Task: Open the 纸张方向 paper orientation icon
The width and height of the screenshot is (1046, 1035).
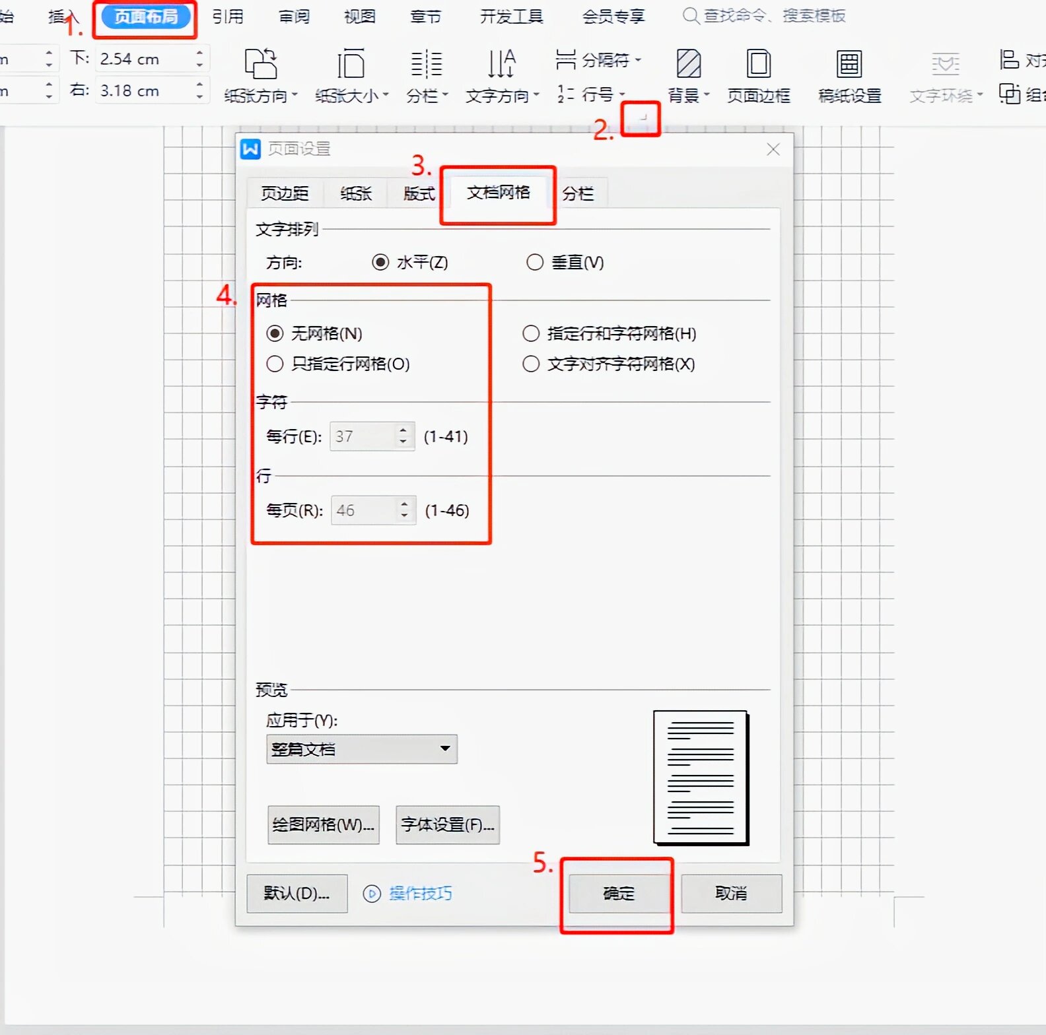Action: point(260,65)
